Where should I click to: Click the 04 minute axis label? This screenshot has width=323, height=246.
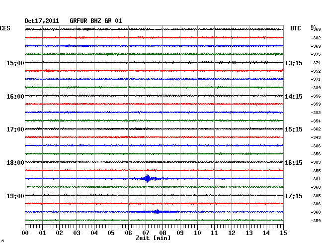94,233
